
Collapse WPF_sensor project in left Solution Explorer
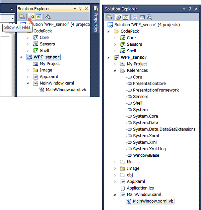[21, 57]
